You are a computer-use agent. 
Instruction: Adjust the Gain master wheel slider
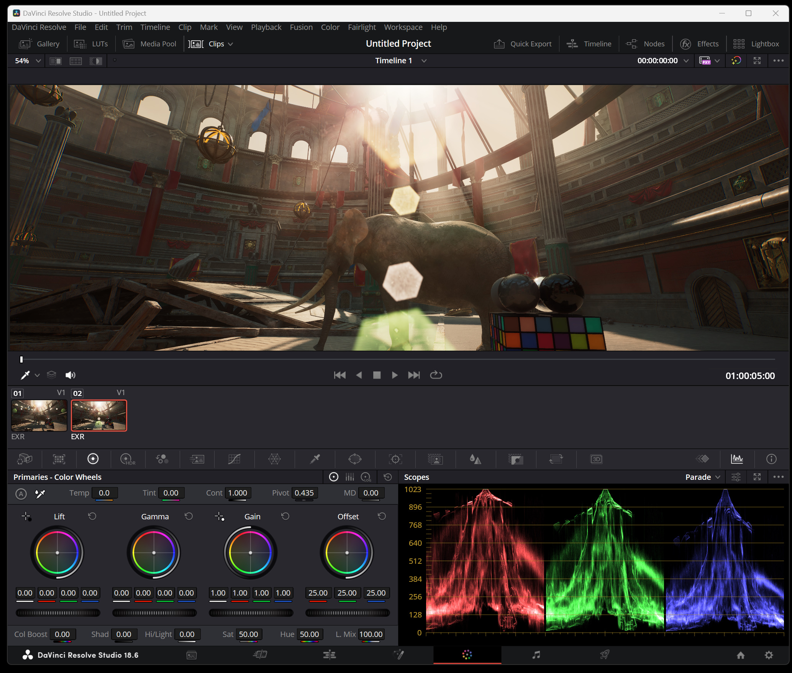tap(251, 613)
